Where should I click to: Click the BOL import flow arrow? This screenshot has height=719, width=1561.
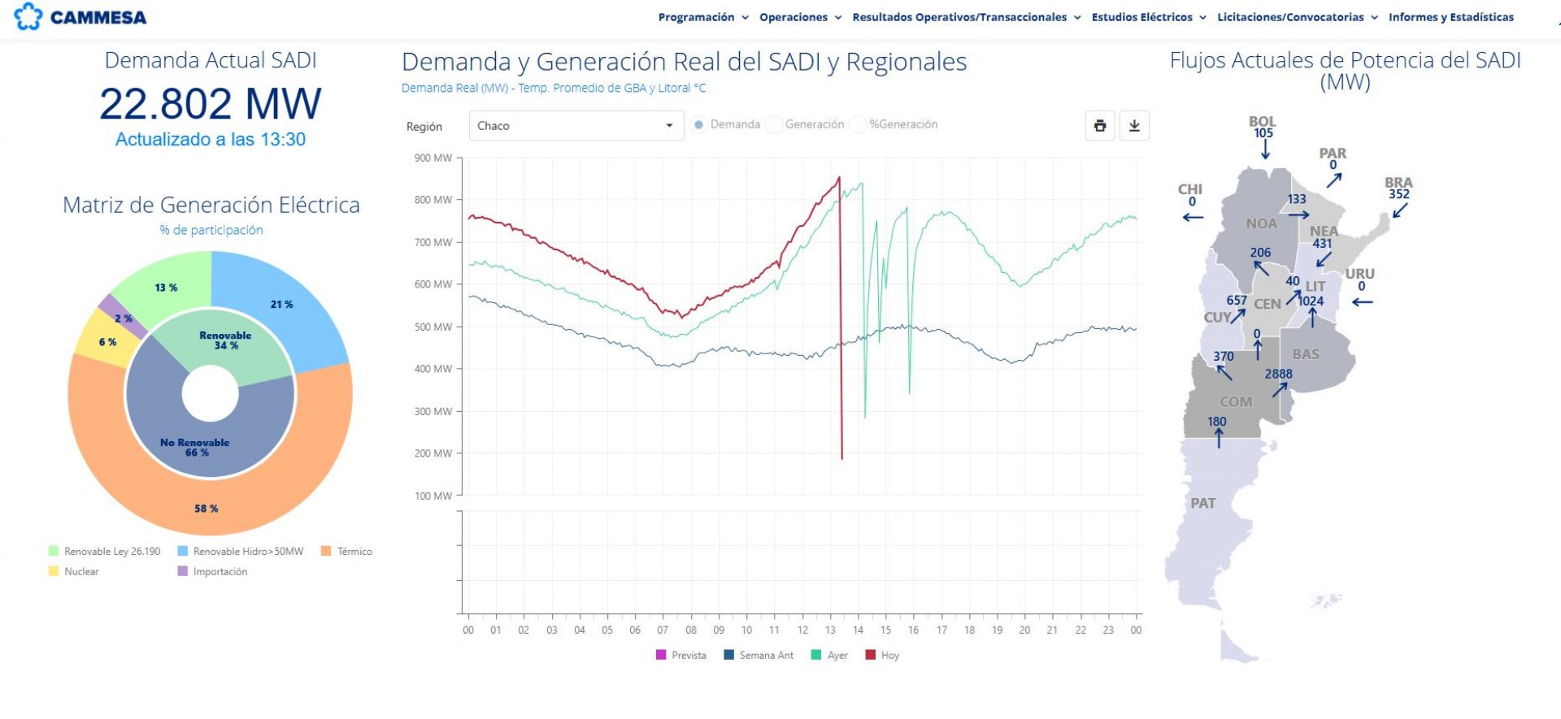tap(1265, 150)
